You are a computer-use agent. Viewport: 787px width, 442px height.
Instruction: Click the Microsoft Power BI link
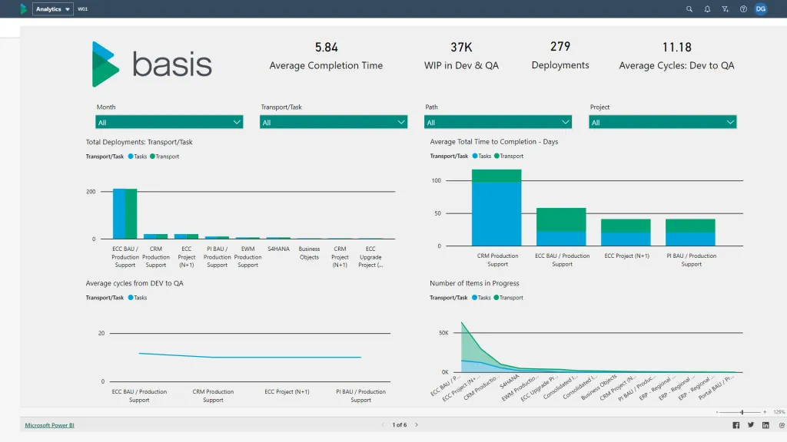[48, 424]
